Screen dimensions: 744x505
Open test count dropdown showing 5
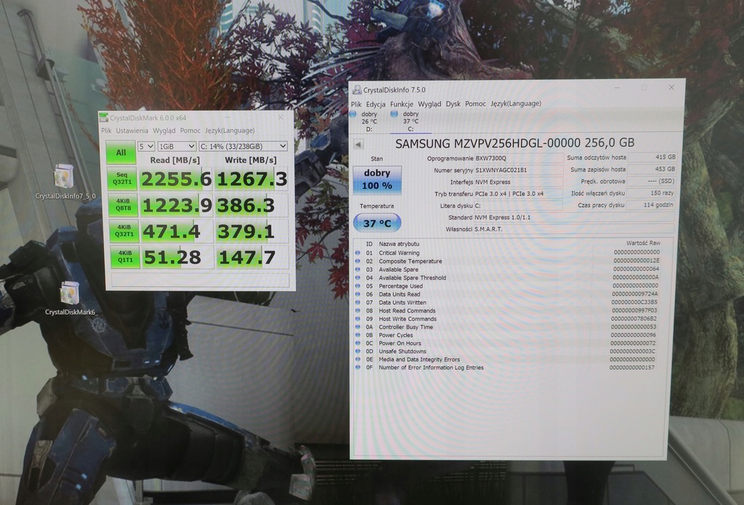[x=145, y=146]
